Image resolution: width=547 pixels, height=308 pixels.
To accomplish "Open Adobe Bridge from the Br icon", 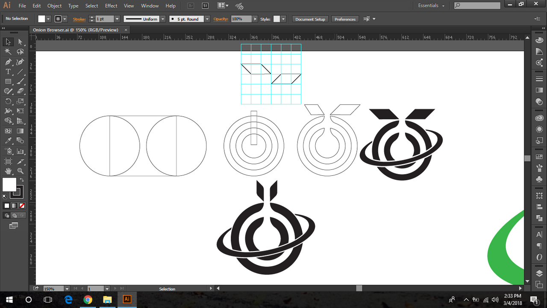I will pos(191,6).
